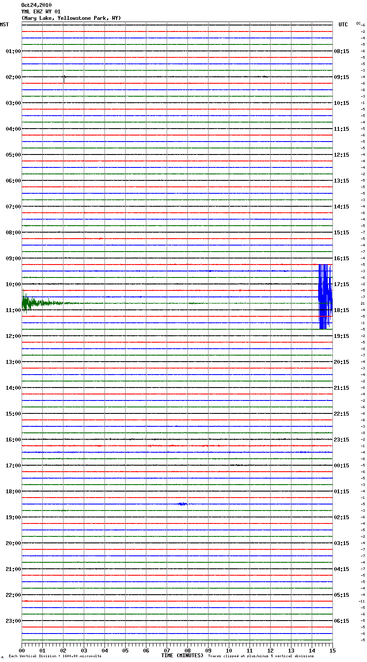Select the 10:00 MST row label
This screenshot has width=367, height=662.
[x=13, y=284]
